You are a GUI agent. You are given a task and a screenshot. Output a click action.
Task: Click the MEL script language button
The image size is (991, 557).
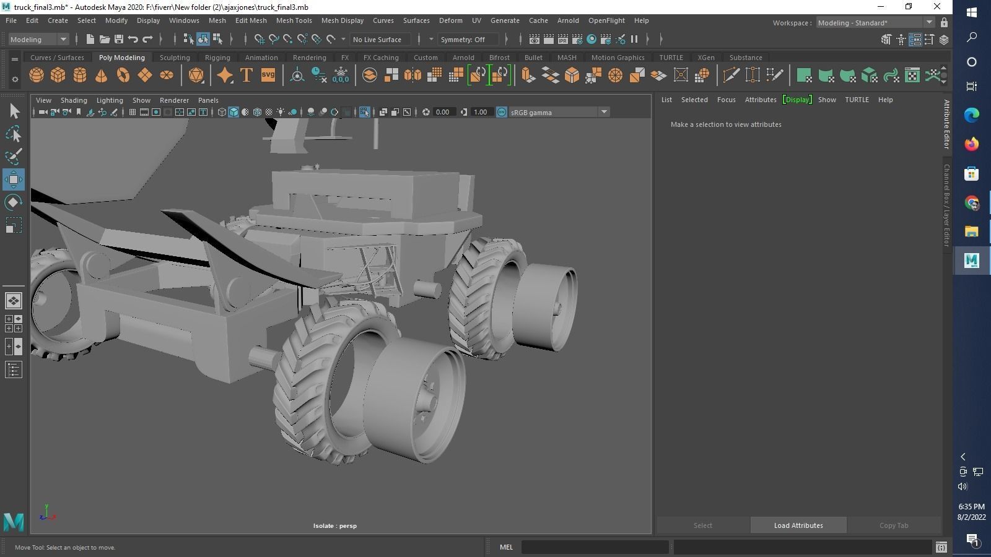click(x=506, y=546)
